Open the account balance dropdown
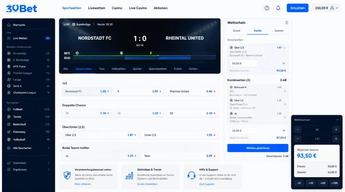This screenshot has height=192, width=345. (x=326, y=8)
